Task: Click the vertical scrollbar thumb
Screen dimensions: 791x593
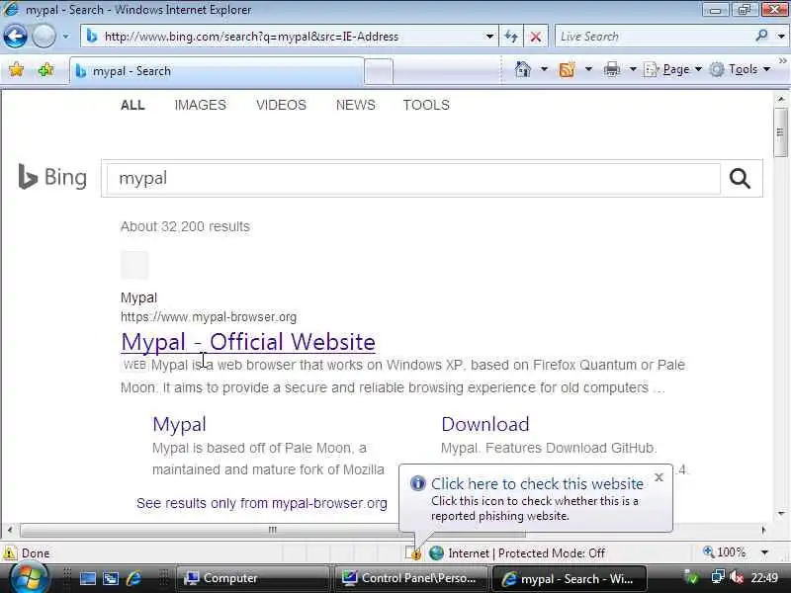Action: click(x=780, y=132)
